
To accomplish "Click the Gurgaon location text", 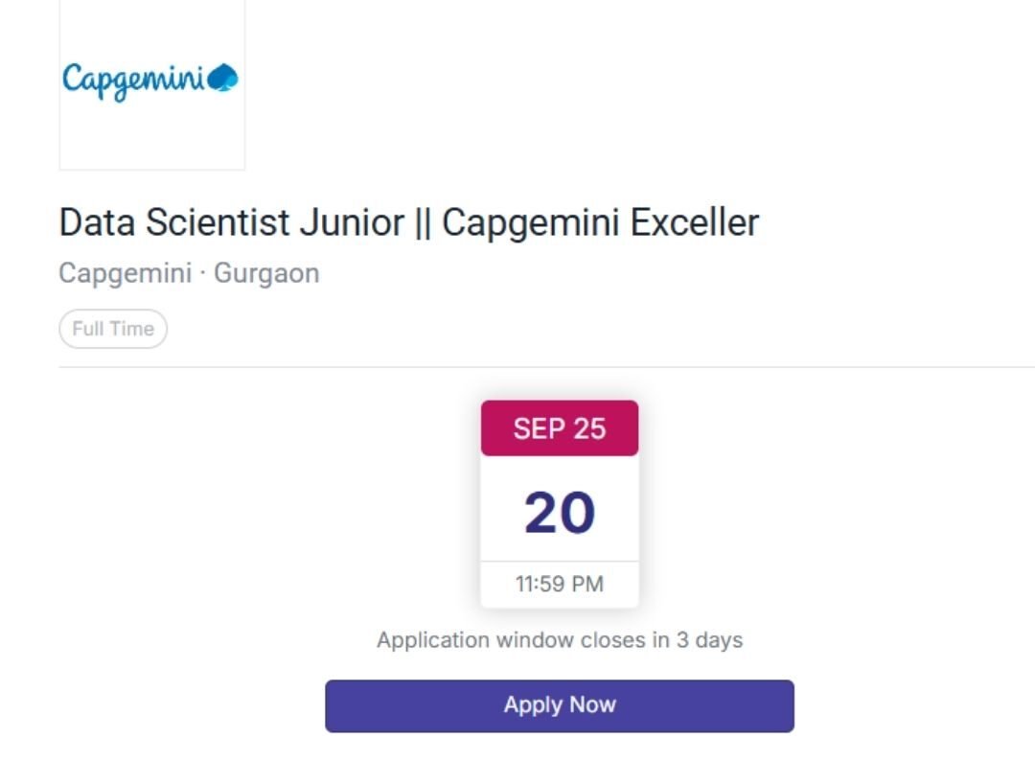I will pos(266,273).
